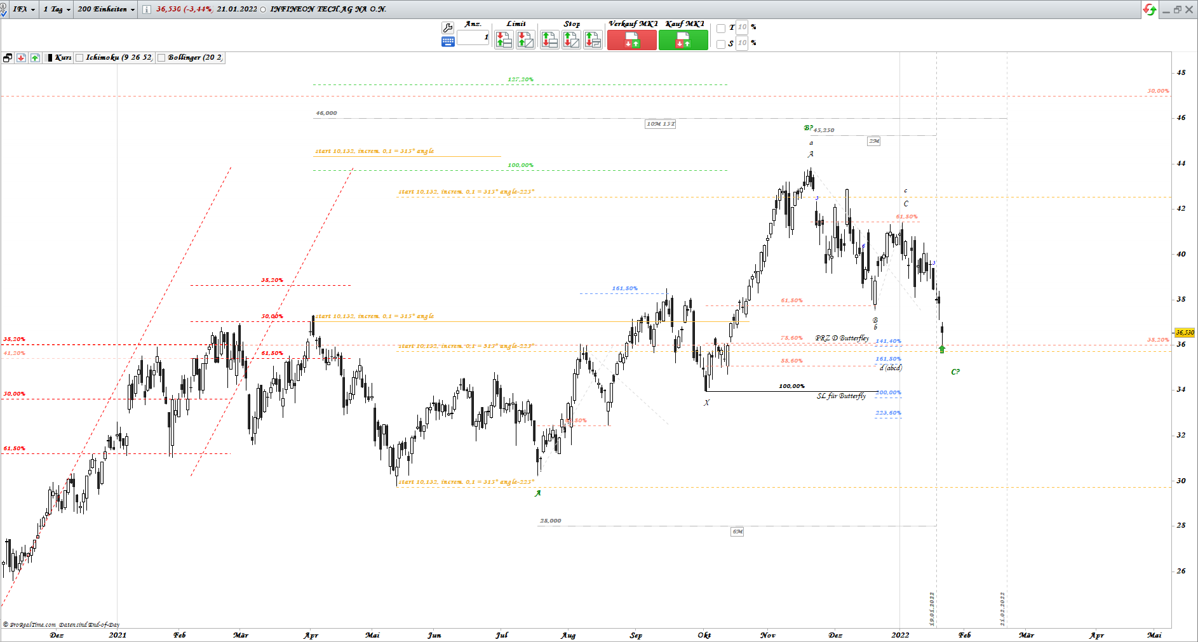
Task: Click the 'd (abcd)' pattern label
Action: pos(891,368)
